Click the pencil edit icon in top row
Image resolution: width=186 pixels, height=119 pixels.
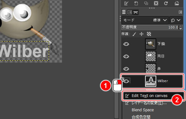pyautogui.click(x=126, y=3)
